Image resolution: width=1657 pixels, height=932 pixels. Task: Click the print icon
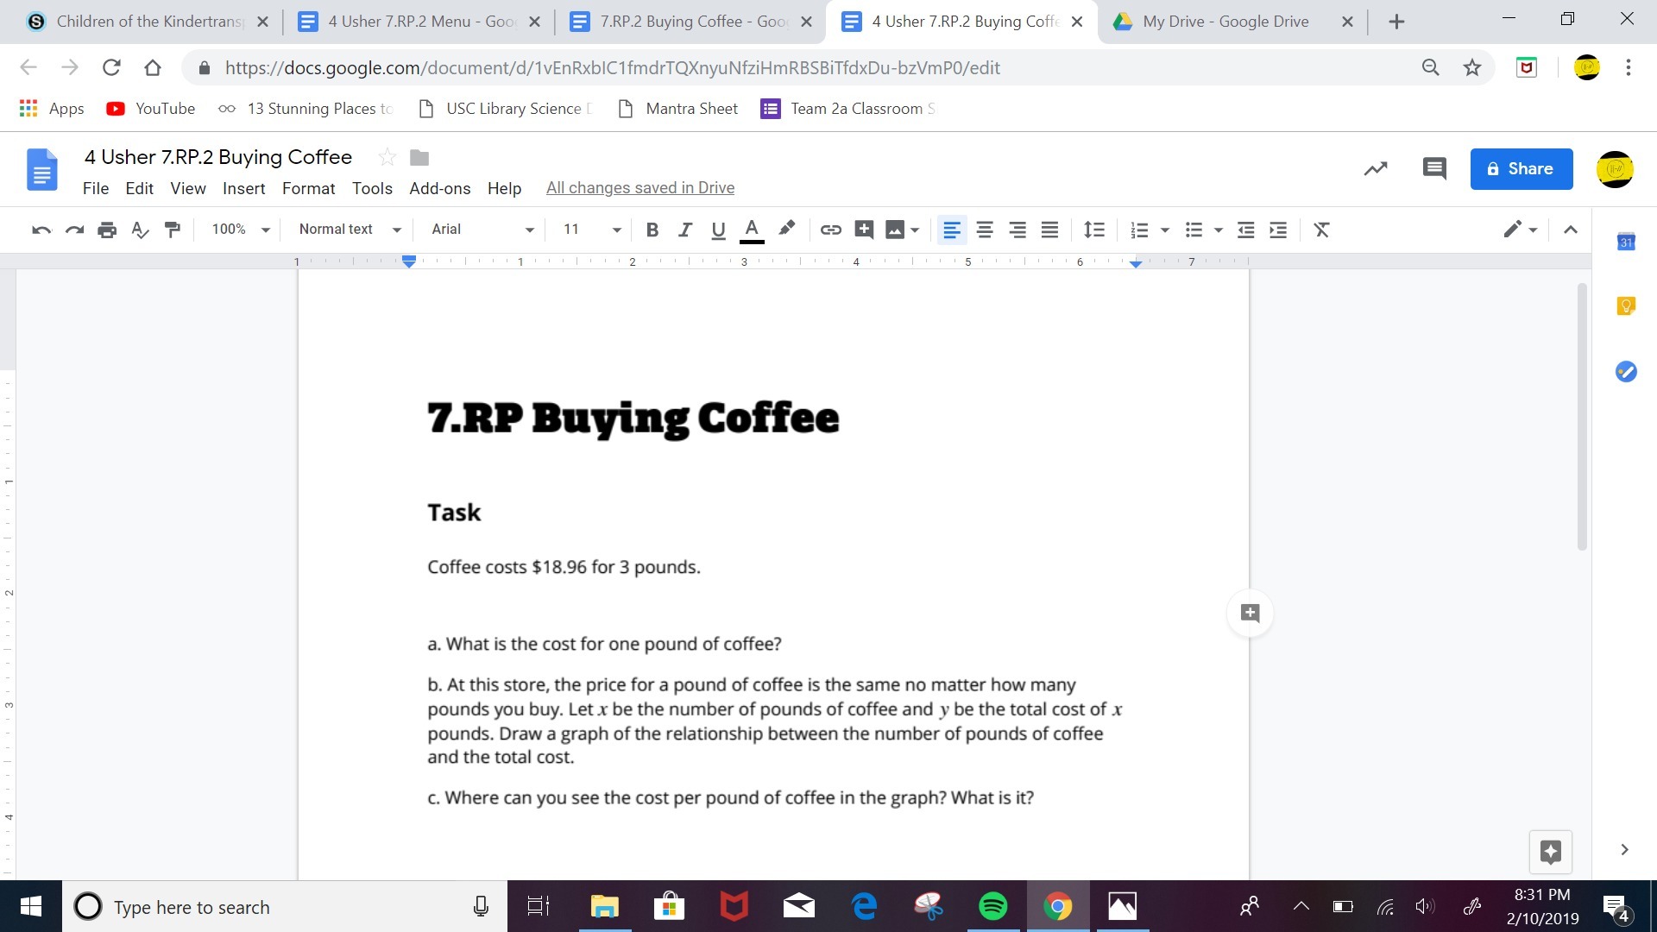(x=107, y=230)
